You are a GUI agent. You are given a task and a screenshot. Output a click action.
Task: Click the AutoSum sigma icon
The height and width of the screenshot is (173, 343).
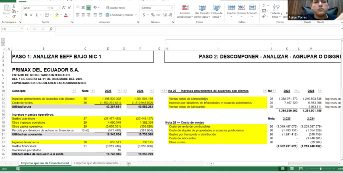click(264, 6)
